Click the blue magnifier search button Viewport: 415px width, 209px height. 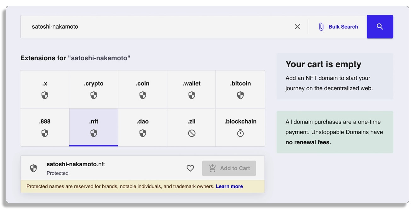click(x=380, y=27)
